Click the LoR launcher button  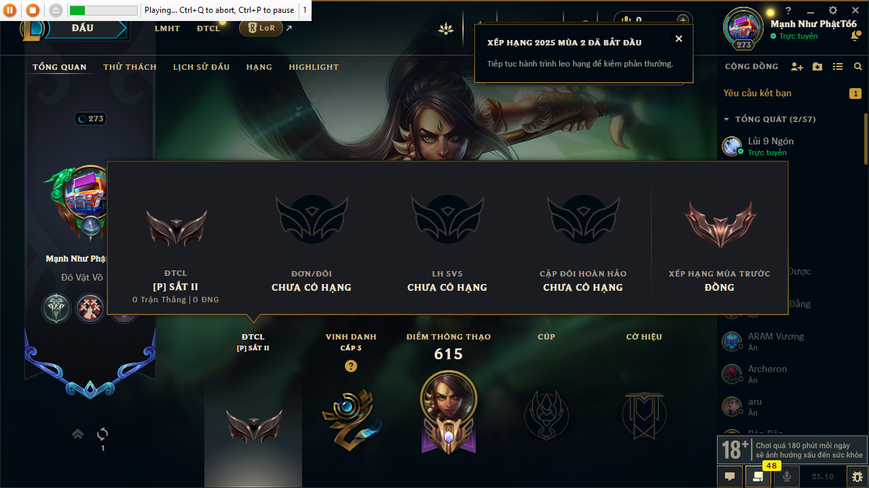coord(261,28)
